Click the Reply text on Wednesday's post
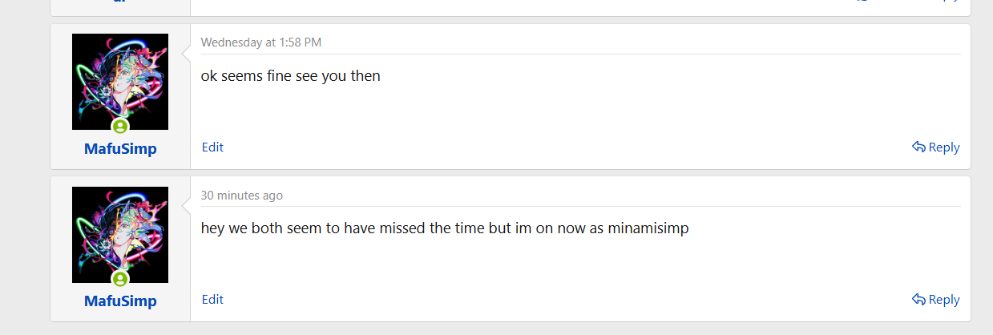The width and height of the screenshot is (993, 335). [x=944, y=147]
